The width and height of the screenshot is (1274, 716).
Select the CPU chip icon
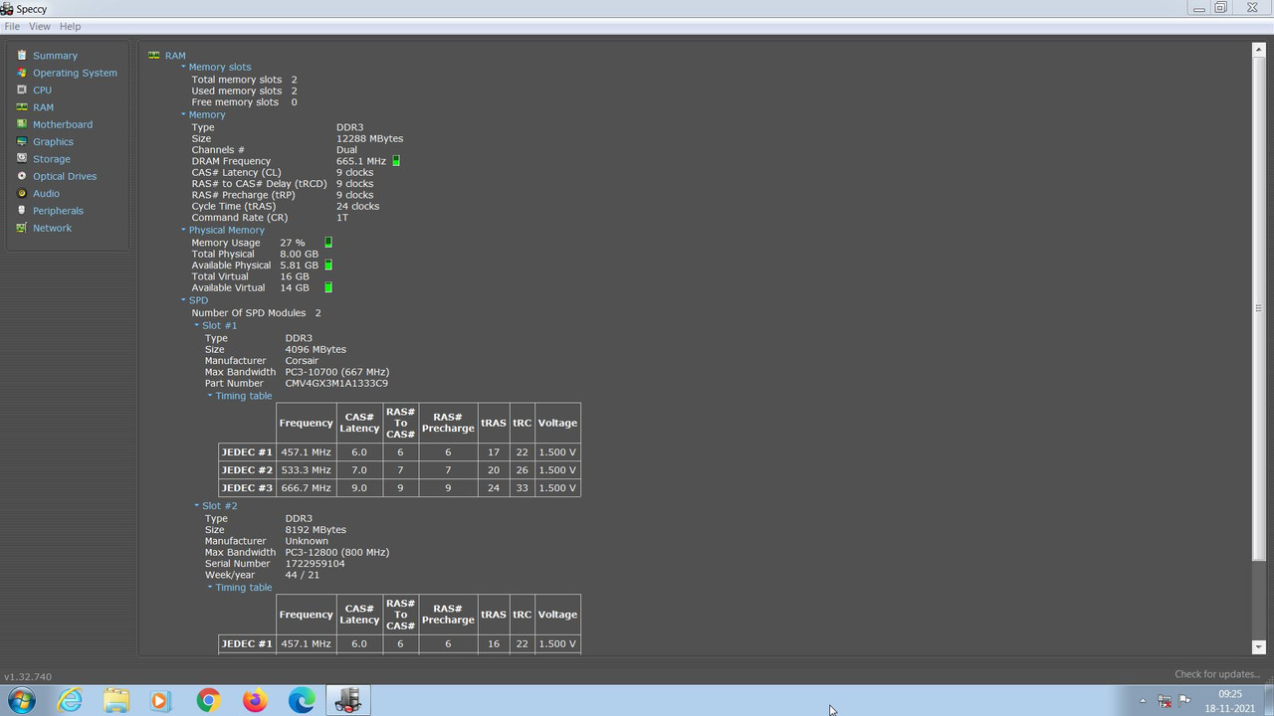22,89
